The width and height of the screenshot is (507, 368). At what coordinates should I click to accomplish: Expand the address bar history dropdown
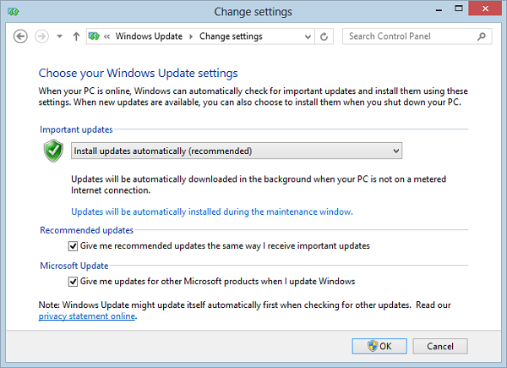[x=308, y=36]
